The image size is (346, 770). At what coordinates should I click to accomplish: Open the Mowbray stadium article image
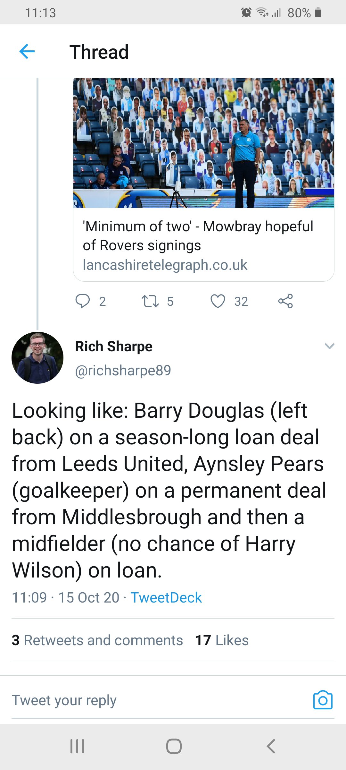204,143
